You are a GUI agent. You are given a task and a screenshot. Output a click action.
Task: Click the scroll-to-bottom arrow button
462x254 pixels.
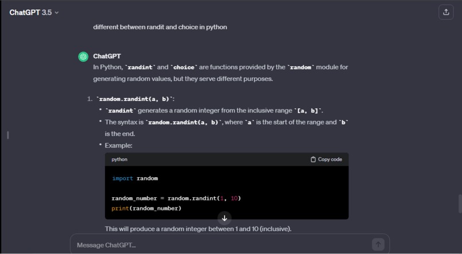pos(224,218)
